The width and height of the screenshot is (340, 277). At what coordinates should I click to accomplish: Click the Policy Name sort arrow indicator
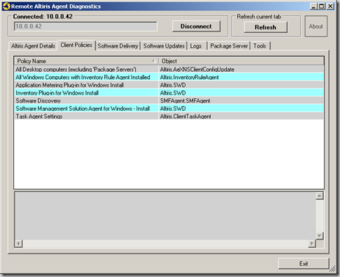pyautogui.click(x=153, y=61)
